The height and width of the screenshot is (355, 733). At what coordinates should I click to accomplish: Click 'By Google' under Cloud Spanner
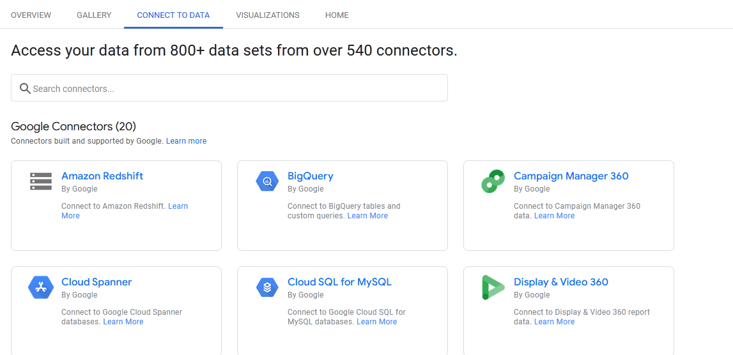(x=79, y=295)
